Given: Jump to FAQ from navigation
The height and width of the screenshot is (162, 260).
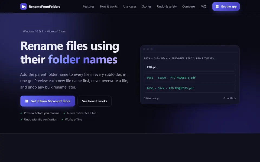Looking at the screenshot, I should tap(203, 6).
